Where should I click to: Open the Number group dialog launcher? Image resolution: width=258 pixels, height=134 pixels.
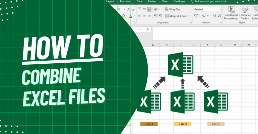[221, 23]
